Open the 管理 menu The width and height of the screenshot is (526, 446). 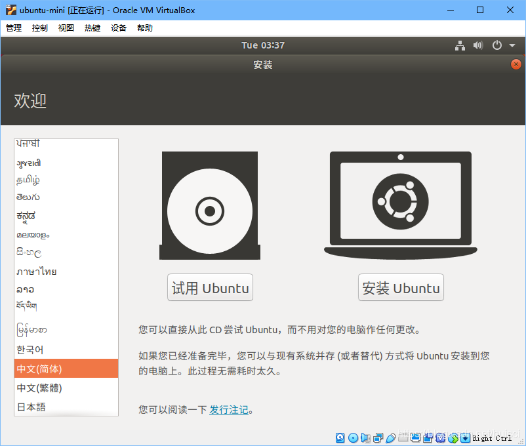click(x=14, y=28)
